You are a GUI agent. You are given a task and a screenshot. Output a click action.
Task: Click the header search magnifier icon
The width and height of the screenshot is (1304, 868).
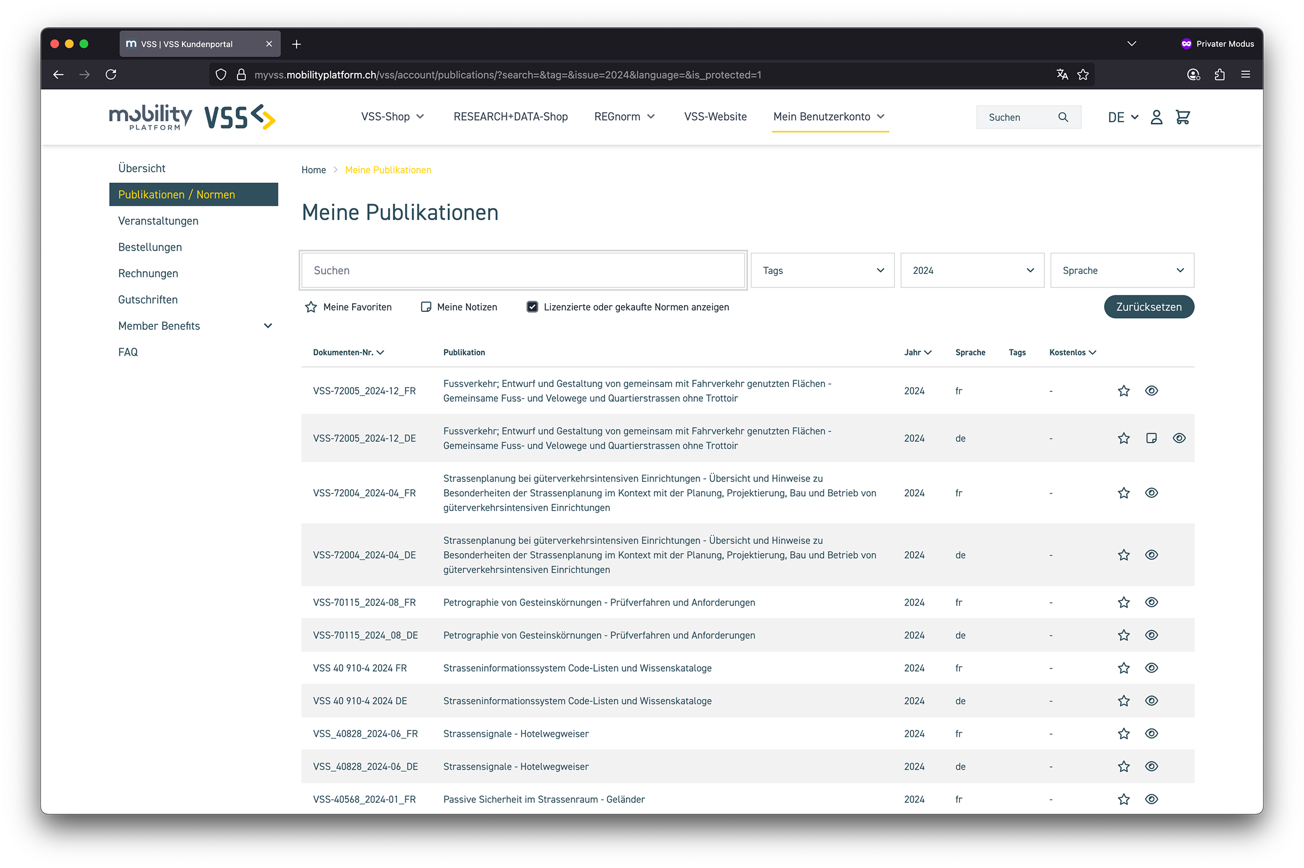pos(1063,117)
